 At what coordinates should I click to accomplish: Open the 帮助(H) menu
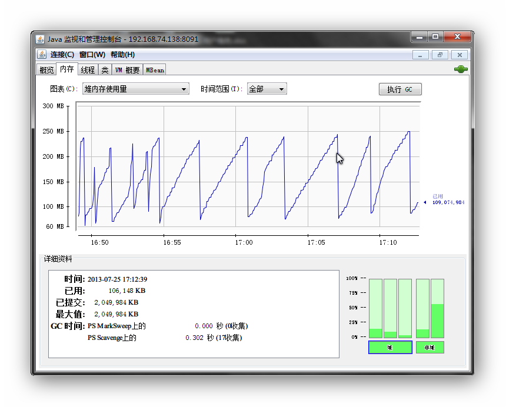tap(122, 55)
